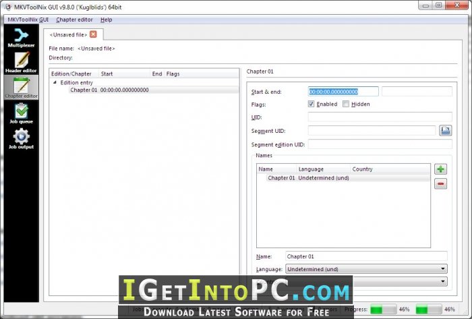
Task: Click the 00:00:00.000000000 start value in tree
Action: pos(124,90)
